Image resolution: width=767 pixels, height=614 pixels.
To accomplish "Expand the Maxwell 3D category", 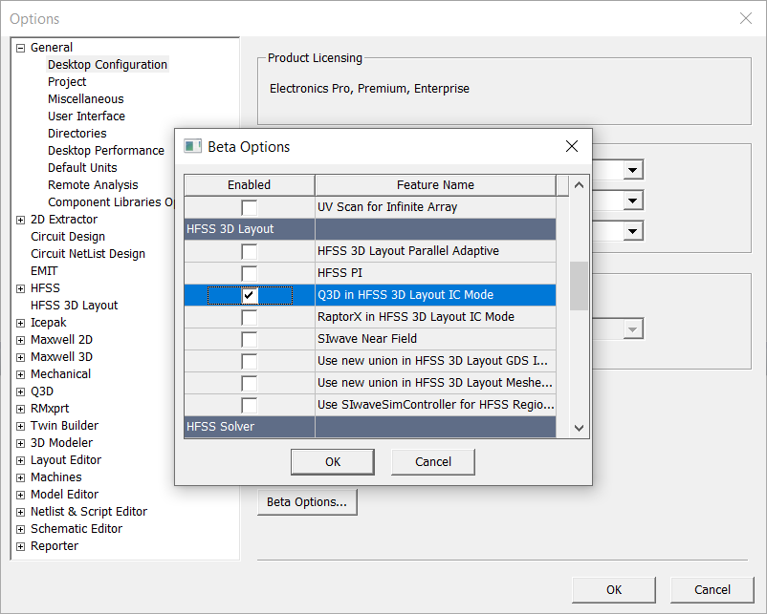I will [20, 356].
